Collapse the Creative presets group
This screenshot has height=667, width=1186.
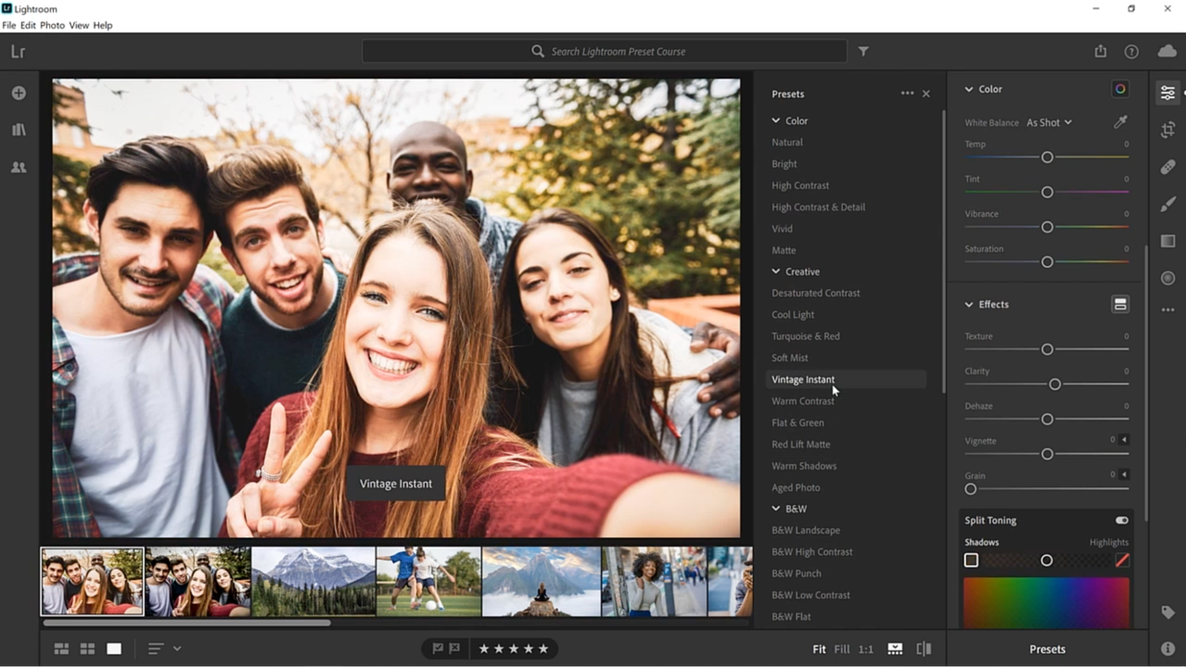click(776, 271)
